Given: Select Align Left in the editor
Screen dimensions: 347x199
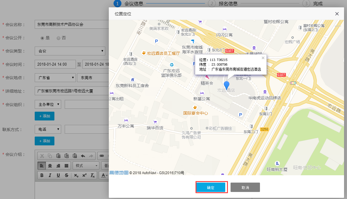Looking at the screenshot, I should click(41, 166).
